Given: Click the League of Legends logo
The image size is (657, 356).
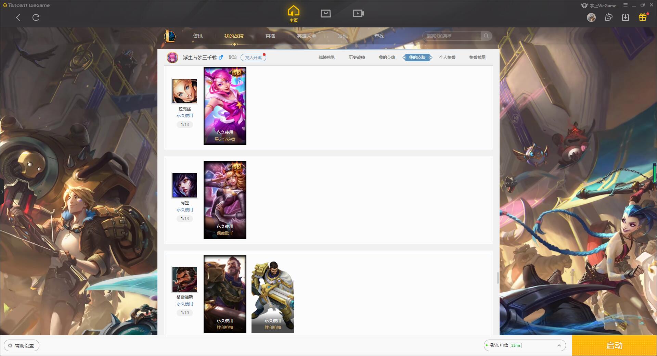Looking at the screenshot, I should click(170, 36).
